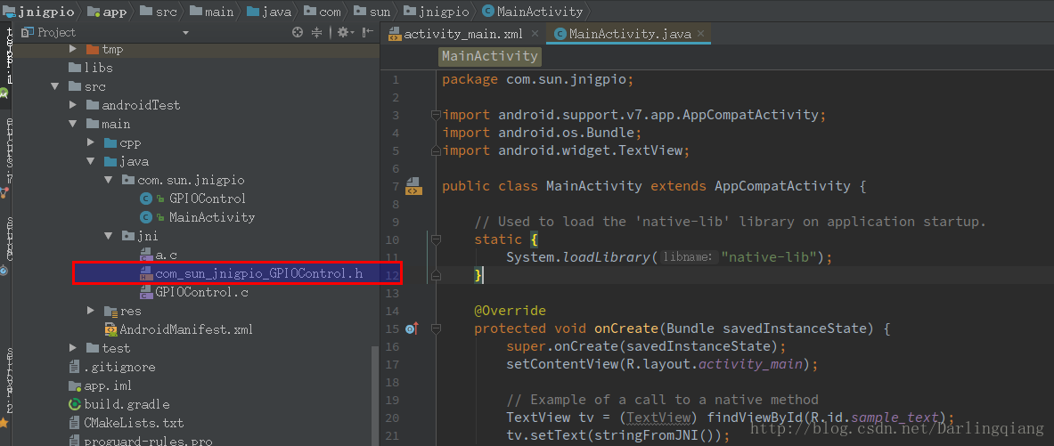
Task: Click the build.gradle file icon
Action: pos(75,404)
